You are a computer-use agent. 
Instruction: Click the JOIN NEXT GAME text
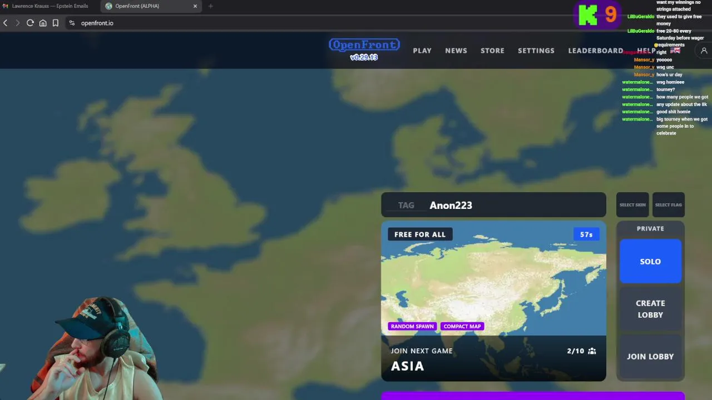[422, 351]
